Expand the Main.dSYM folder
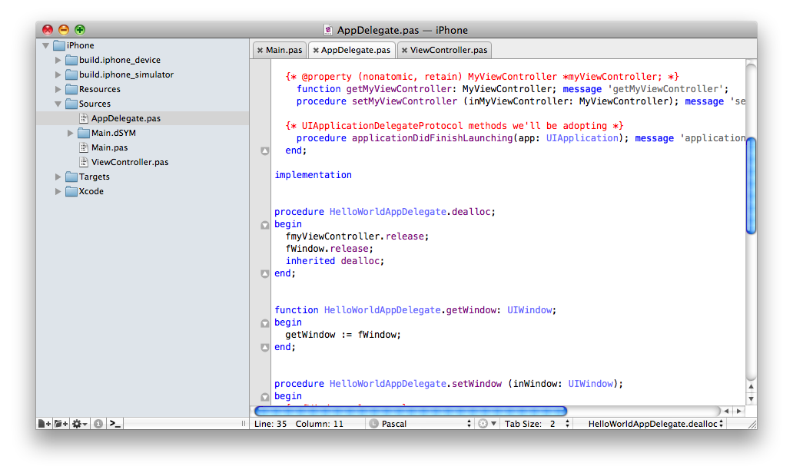 click(70, 133)
